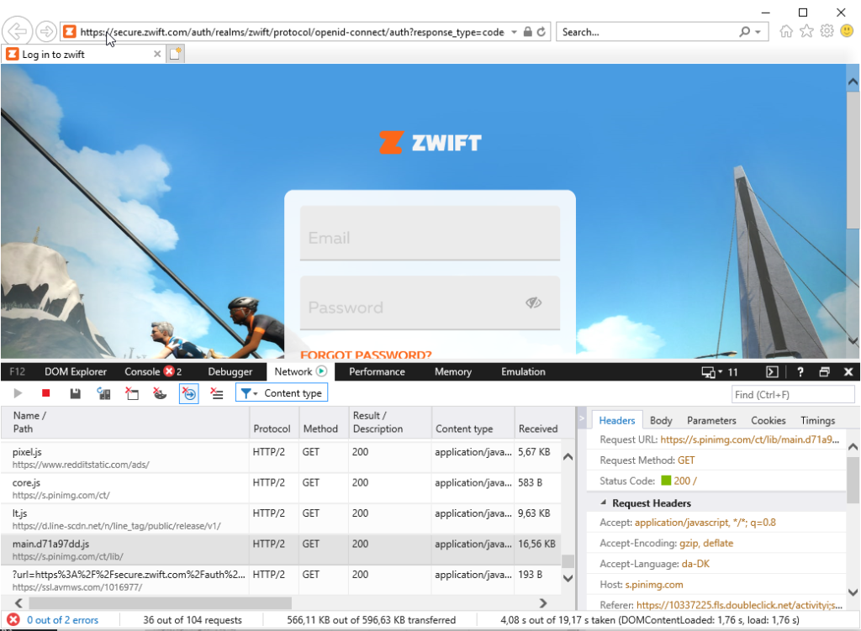Show the Timings tab in details pane
The height and width of the screenshot is (631, 861).
point(817,420)
